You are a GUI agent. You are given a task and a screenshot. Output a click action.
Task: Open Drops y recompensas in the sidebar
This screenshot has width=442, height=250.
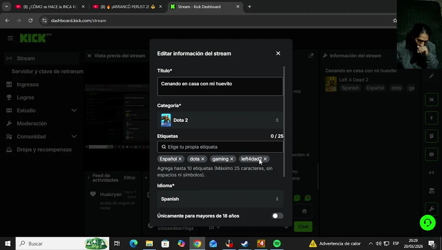click(44, 150)
